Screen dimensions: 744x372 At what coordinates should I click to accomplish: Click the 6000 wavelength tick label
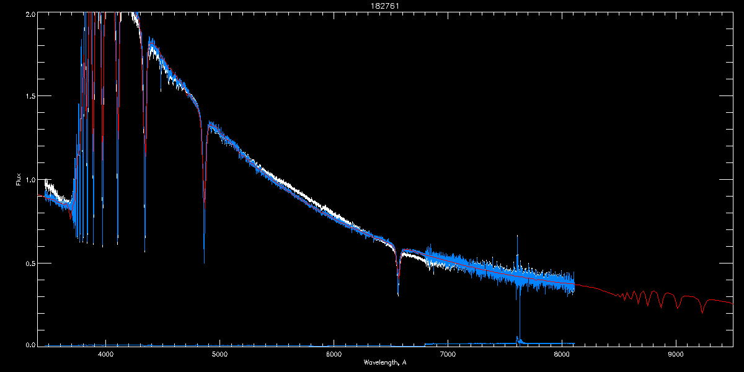click(334, 355)
